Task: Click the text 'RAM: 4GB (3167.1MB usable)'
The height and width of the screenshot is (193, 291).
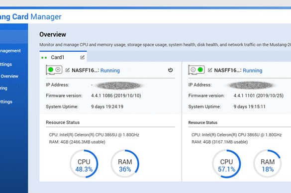Action: 219,142
